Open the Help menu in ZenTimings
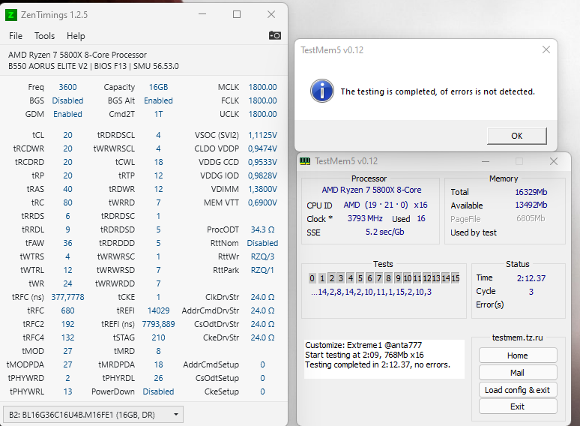This screenshot has width=580, height=426. [76, 36]
